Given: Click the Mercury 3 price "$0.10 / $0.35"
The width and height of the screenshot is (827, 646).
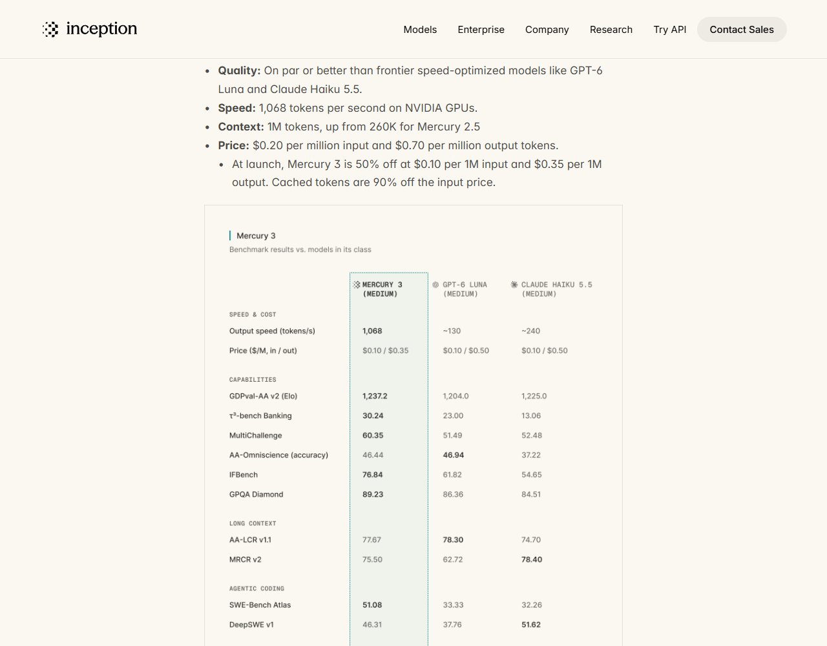Looking at the screenshot, I should click(385, 351).
